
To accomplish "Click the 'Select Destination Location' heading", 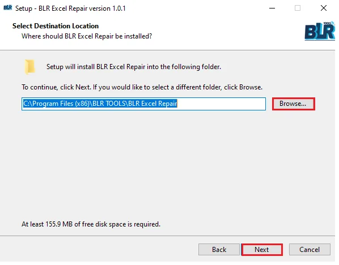I will (56, 26).
